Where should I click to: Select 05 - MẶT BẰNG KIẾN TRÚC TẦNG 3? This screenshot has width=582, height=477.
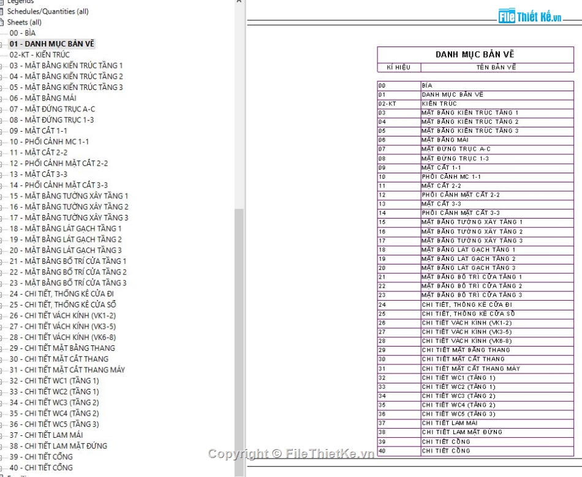(66, 87)
